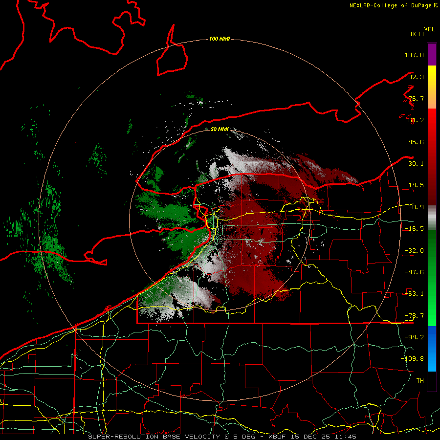Click the 50 NMI range ring label
This screenshot has height=440, width=440.
pyautogui.click(x=220, y=129)
